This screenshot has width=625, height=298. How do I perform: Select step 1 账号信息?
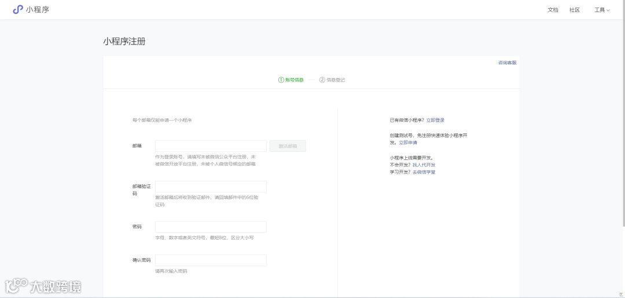point(291,80)
